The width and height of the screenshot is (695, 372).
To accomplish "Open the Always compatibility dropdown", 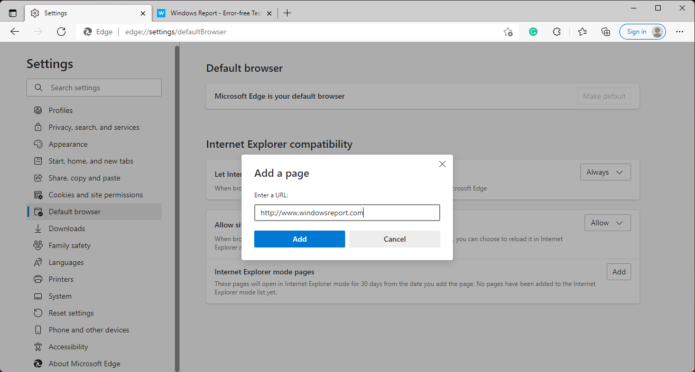I will 605,171.
